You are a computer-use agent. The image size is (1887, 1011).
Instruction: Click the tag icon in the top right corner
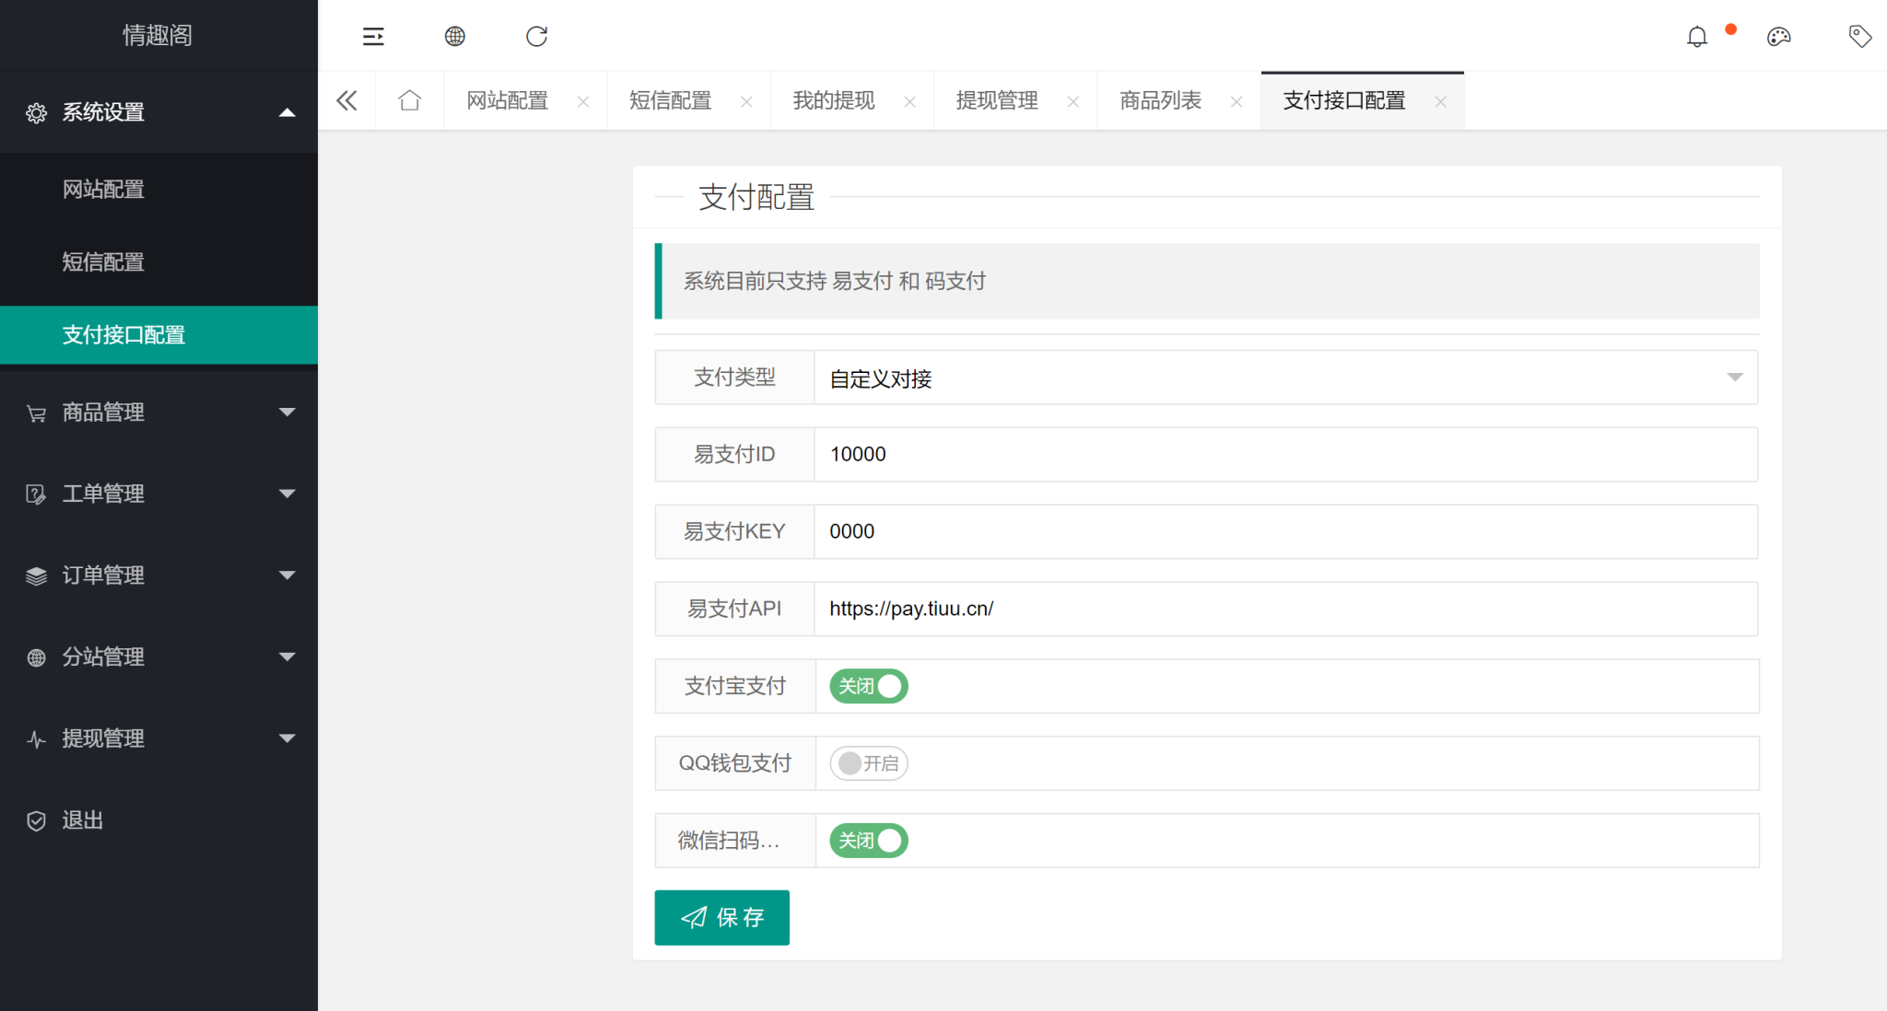1858,36
